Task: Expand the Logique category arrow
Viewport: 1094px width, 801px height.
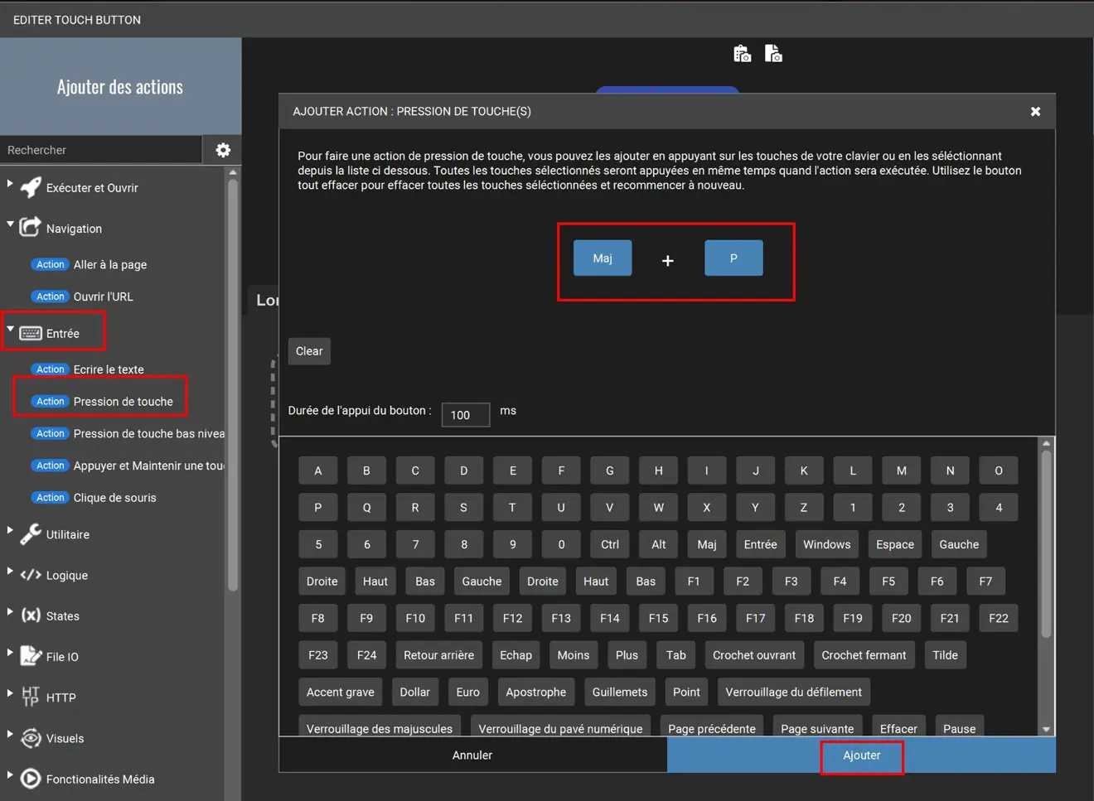Action: coord(10,571)
